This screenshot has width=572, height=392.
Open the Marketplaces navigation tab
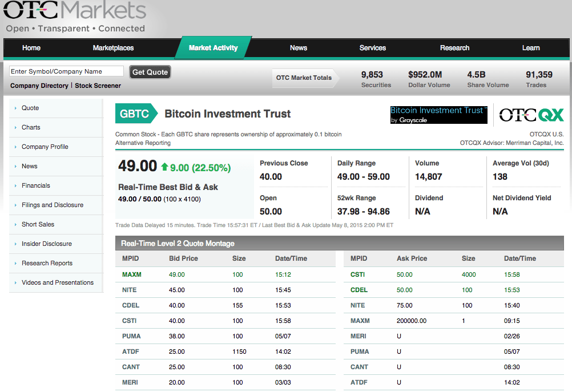[x=113, y=48]
